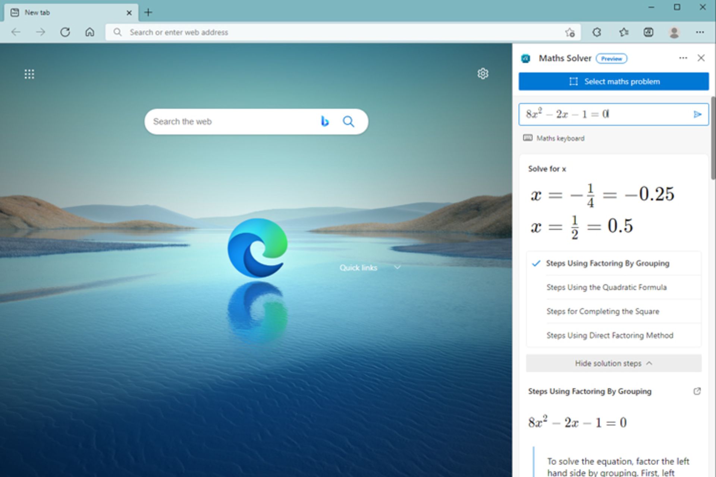Image resolution: width=716 pixels, height=477 pixels.
Task: Click the Preview badge
Action: pos(612,59)
